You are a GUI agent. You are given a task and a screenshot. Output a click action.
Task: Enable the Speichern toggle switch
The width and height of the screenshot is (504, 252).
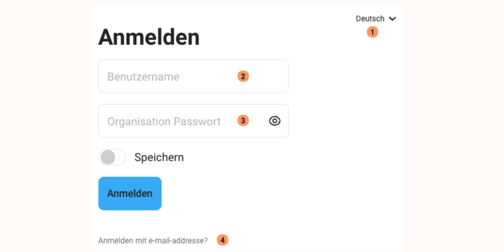point(112,157)
